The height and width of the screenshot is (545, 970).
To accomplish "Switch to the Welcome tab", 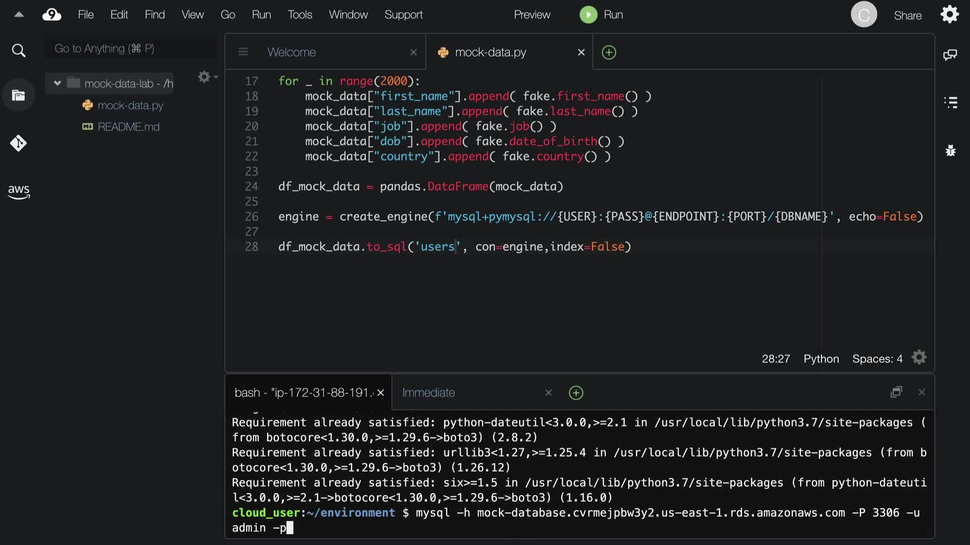I will [x=292, y=52].
